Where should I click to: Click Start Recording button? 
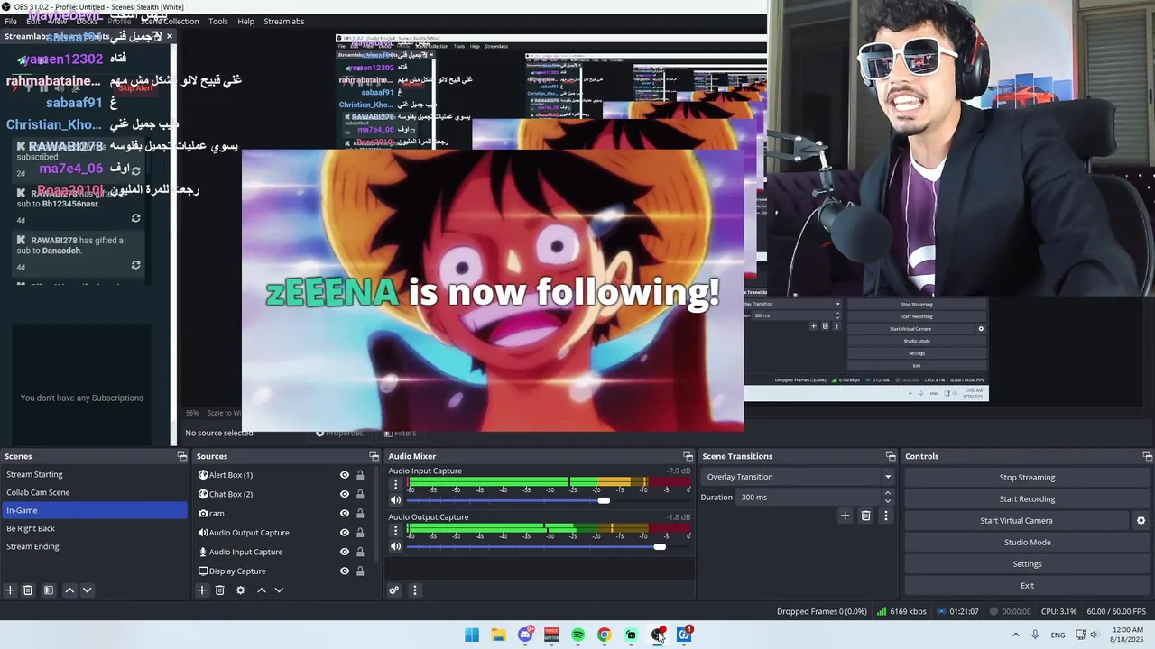[1027, 499]
